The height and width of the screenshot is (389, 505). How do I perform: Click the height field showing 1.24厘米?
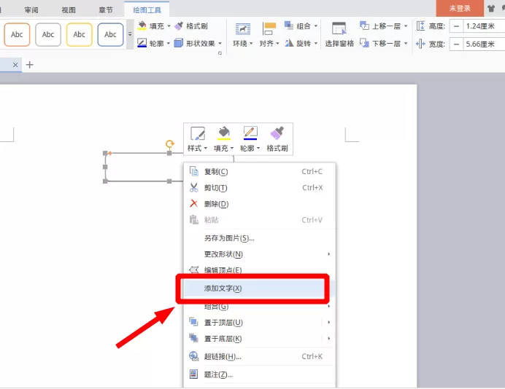point(484,26)
